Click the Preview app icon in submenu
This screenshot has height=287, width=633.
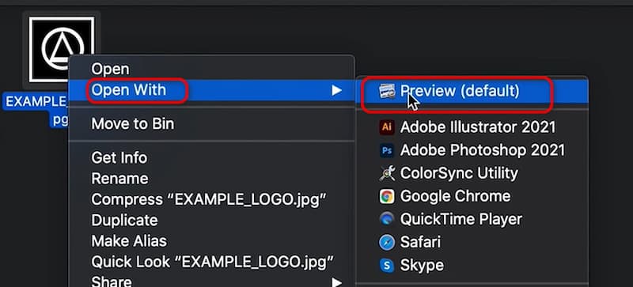click(x=387, y=91)
